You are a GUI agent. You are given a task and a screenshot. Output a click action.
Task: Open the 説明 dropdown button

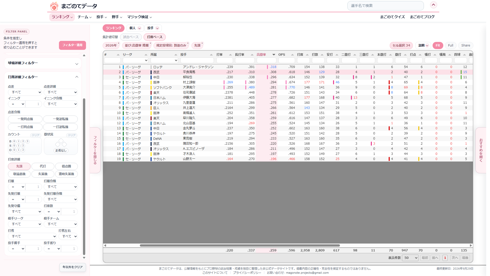[x=423, y=45]
